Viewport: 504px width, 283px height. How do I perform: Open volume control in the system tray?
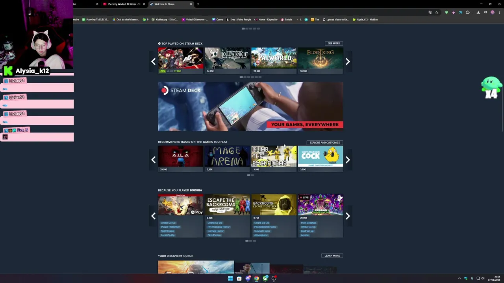point(483,278)
